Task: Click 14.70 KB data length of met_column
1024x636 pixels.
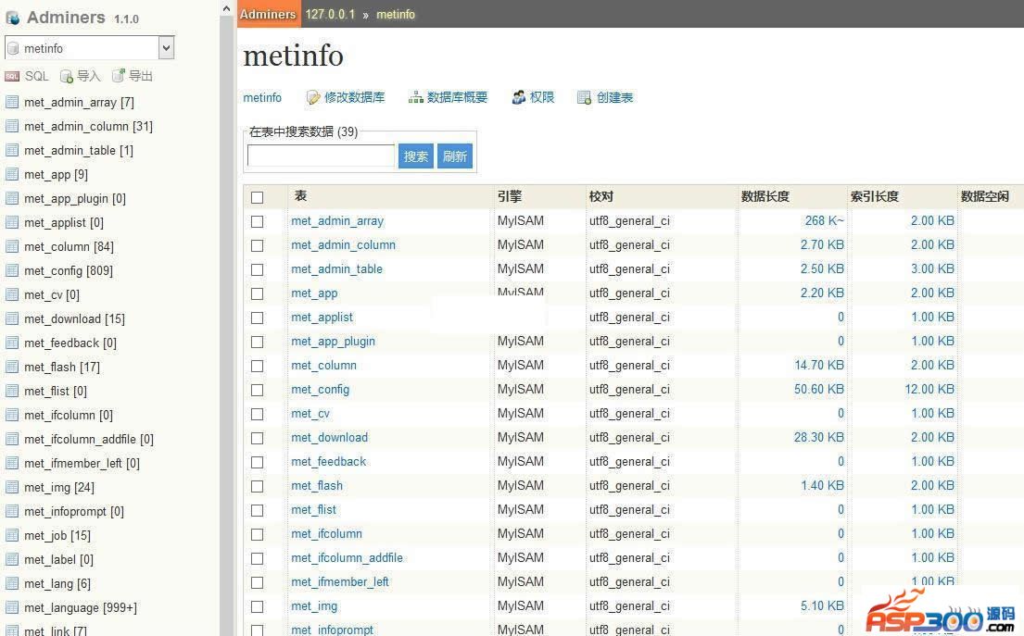Action: click(819, 366)
